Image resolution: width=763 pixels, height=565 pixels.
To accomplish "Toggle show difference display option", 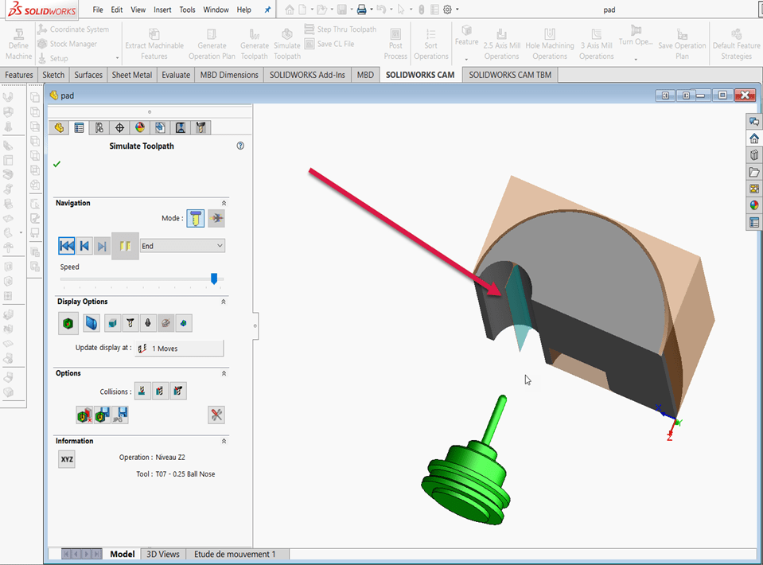I will (x=184, y=323).
